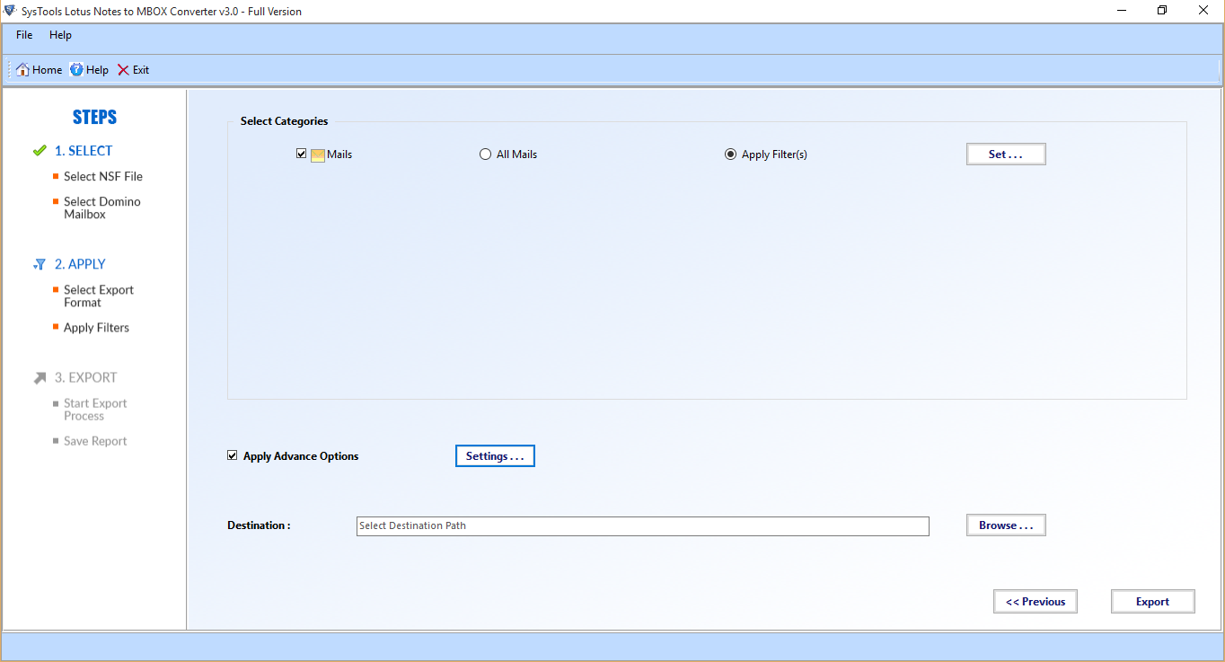The image size is (1225, 662).
Task: Click the STEPS panel title
Action: pos(94,118)
